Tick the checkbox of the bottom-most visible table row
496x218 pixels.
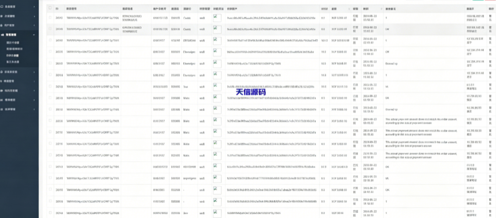click(x=50, y=213)
